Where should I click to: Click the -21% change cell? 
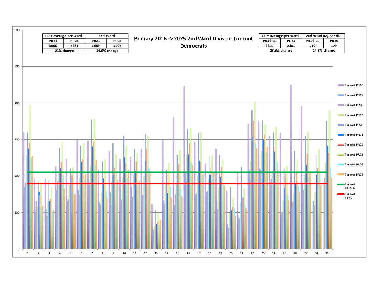[64, 51]
